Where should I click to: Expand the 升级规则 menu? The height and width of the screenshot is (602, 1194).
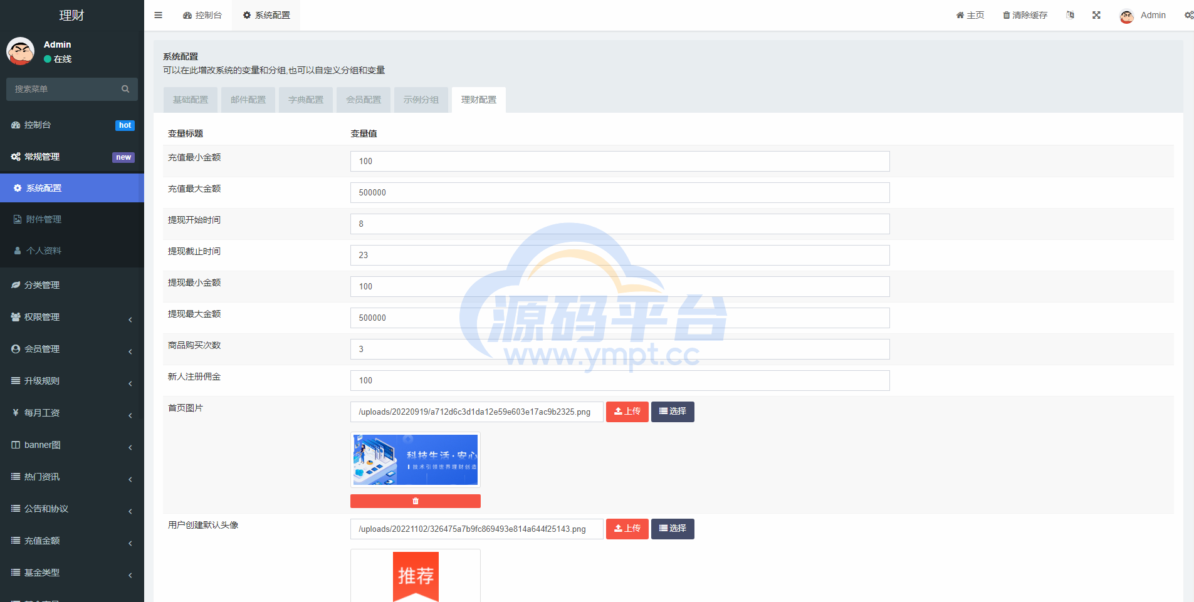[x=72, y=381]
